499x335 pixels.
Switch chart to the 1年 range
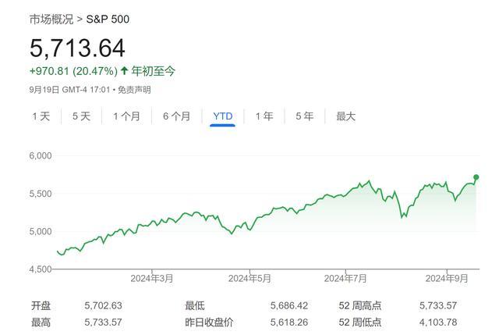[264, 116]
